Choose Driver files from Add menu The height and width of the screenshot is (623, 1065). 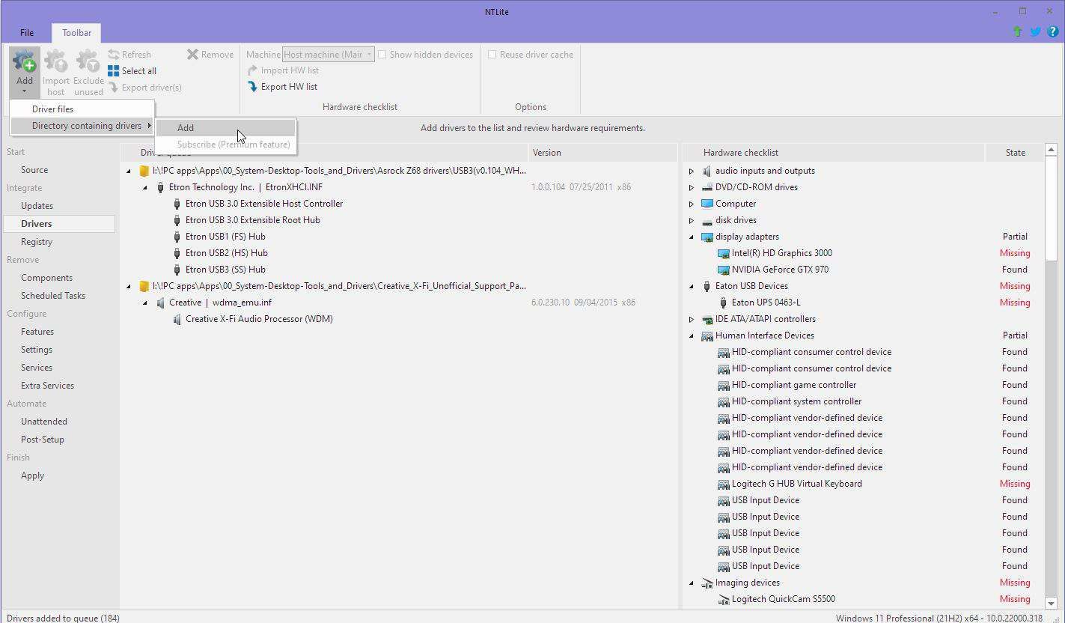point(82,109)
